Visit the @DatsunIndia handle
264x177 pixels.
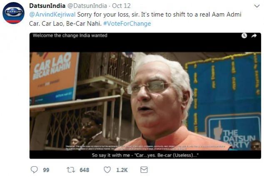pyautogui.click(x=87, y=6)
